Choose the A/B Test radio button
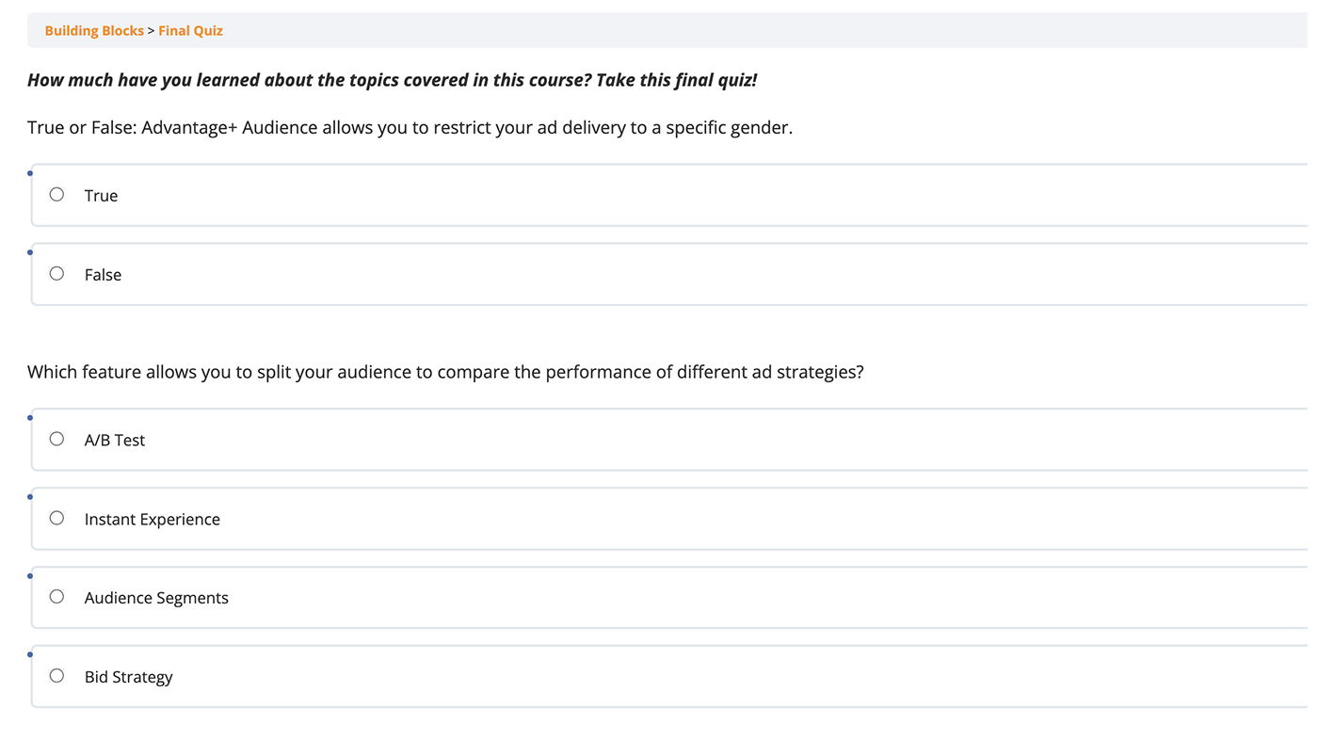 coord(56,439)
